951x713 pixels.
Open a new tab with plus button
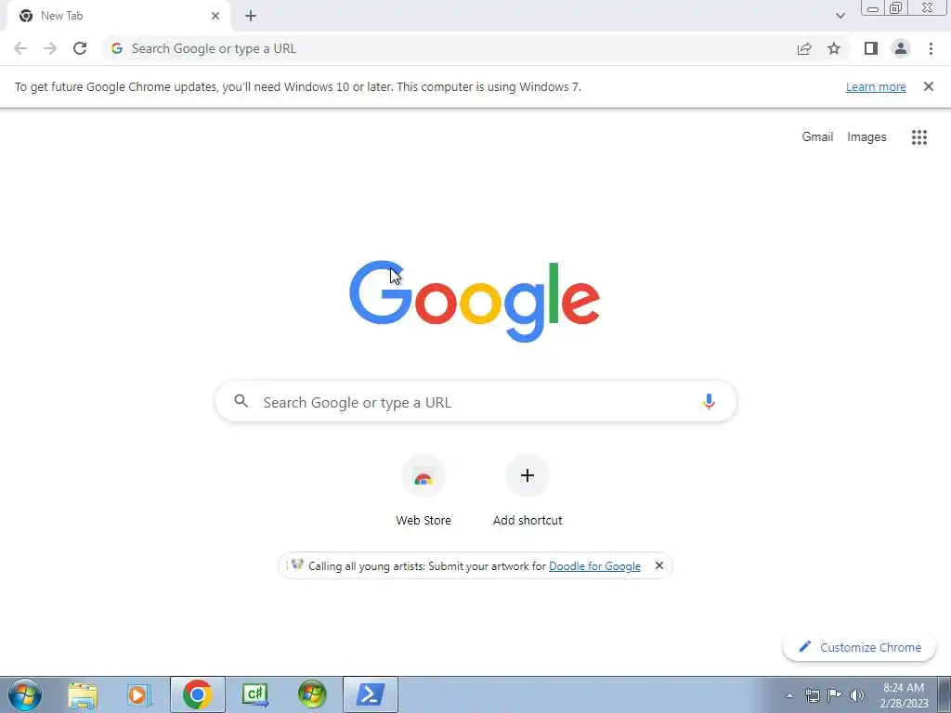tap(251, 16)
